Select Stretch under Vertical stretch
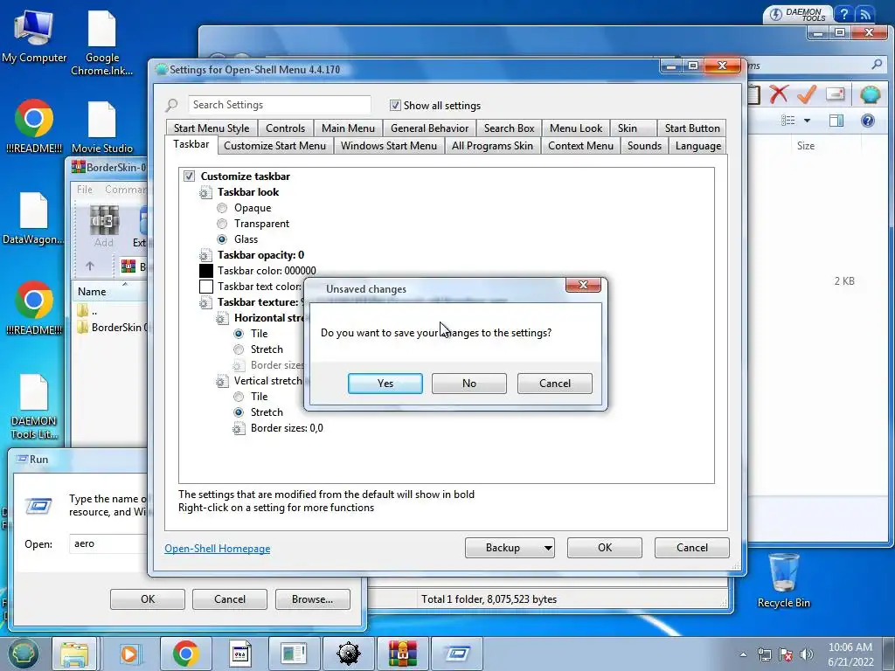The height and width of the screenshot is (671, 895). coord(239,412)
